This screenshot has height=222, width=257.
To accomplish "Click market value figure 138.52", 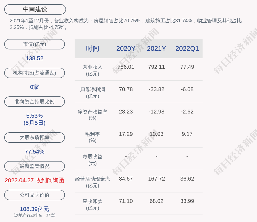I will (x=35, y=58).
